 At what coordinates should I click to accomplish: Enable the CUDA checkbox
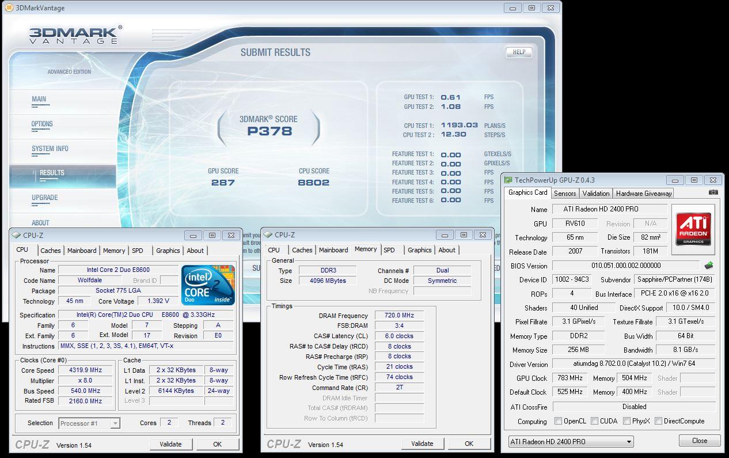tap(594, 421)
